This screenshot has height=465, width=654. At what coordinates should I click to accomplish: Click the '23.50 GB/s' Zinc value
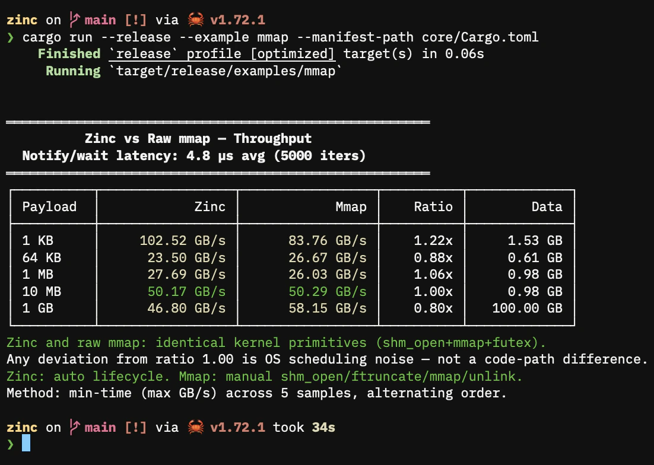[186, 257]
